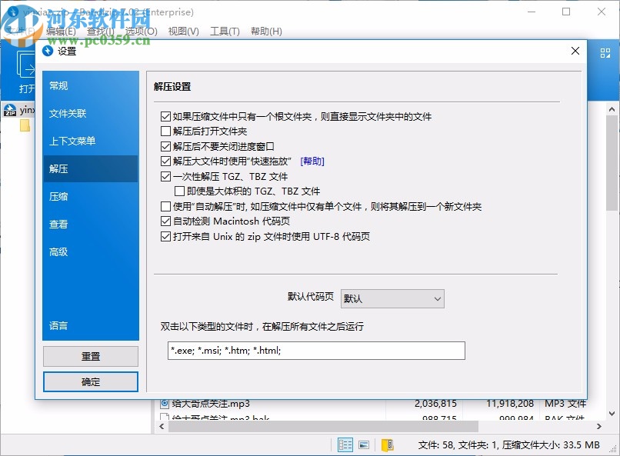The height and width of the screenshot is (456, 620).
Task: Switch to list view in the status bar
Action: [x=345, y=444]
